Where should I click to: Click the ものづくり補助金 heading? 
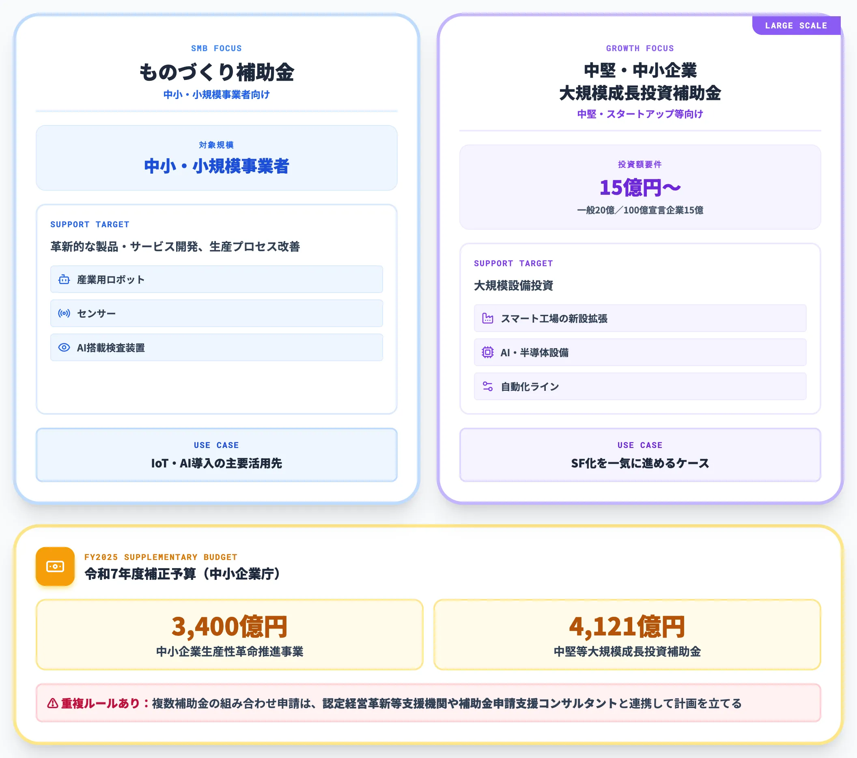[216, 72]
